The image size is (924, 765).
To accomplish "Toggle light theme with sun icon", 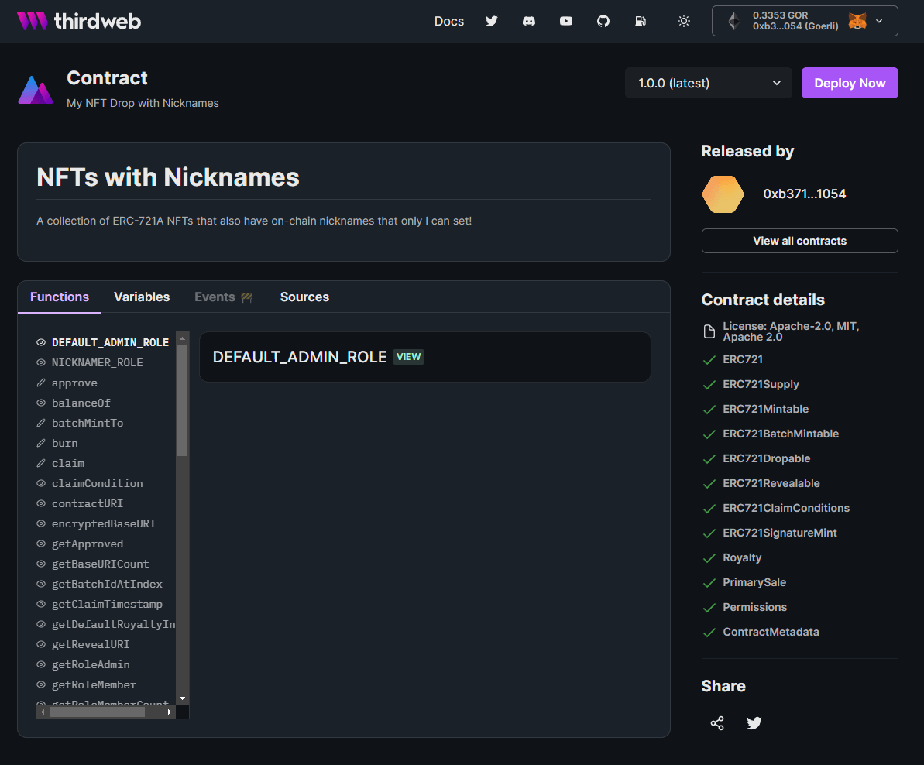I will (684, 21).
